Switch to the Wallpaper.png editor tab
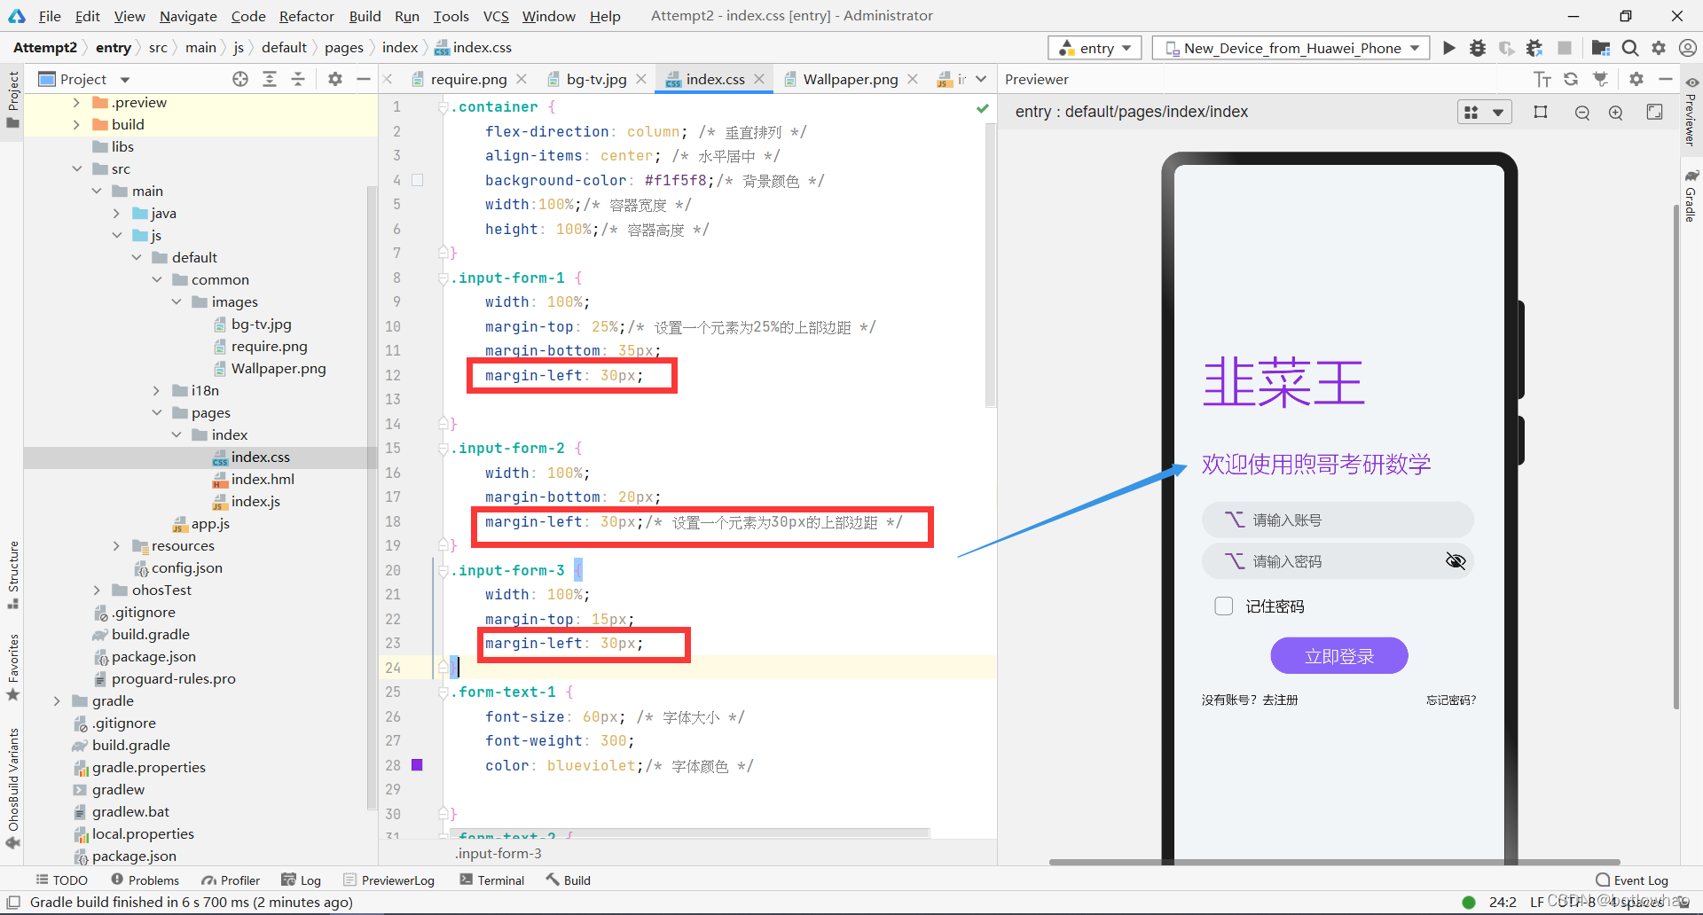Screen dimensions: 1703x915 coord(850,79)
